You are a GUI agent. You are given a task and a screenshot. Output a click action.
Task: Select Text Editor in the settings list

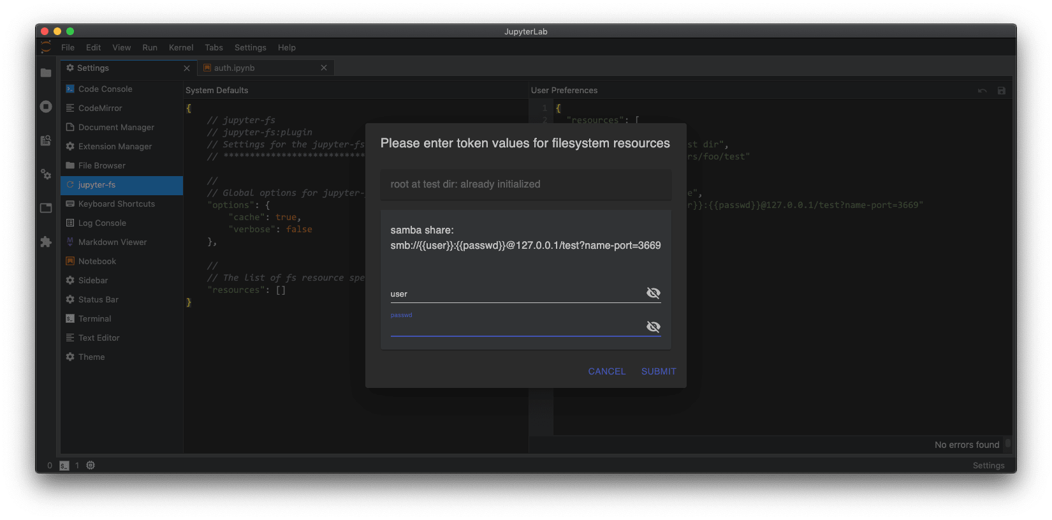click(122, 338)
